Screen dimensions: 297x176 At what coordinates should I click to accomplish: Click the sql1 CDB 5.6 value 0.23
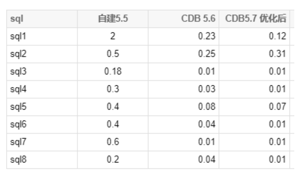click(207, 37)
